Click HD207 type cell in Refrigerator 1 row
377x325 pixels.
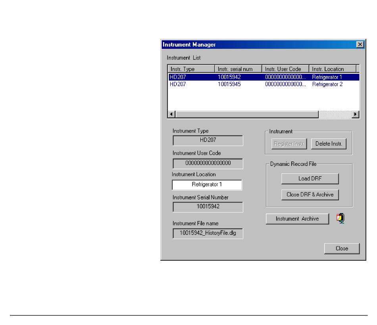click(x=178, y=77)
